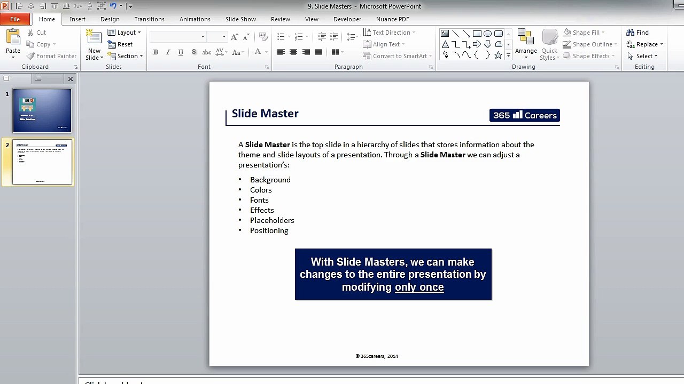Apply text shadow with the S icon
Viewport: 684px width, 384px height.
(193, 52)
